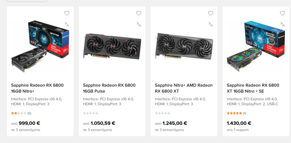
Task: Click compare icon on Nitro + SE card
Action: click(x=282, y=24)
